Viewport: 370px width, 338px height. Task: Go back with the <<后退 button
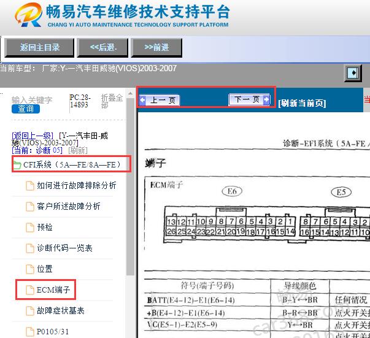[102, 48]
